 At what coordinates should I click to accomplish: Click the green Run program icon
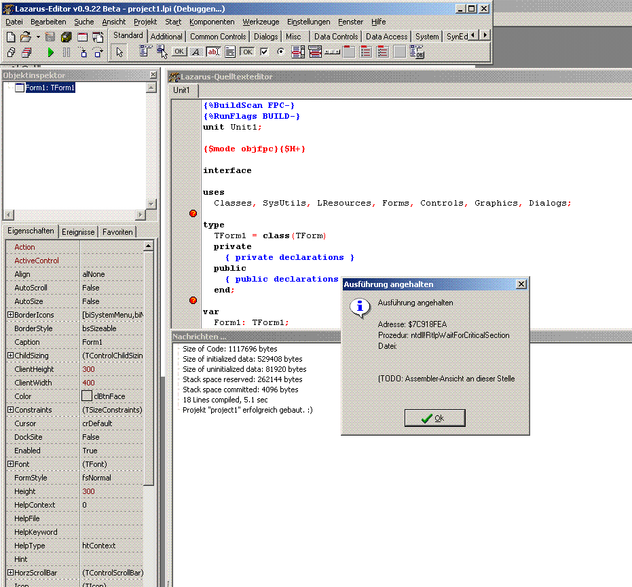pos(51,52)
